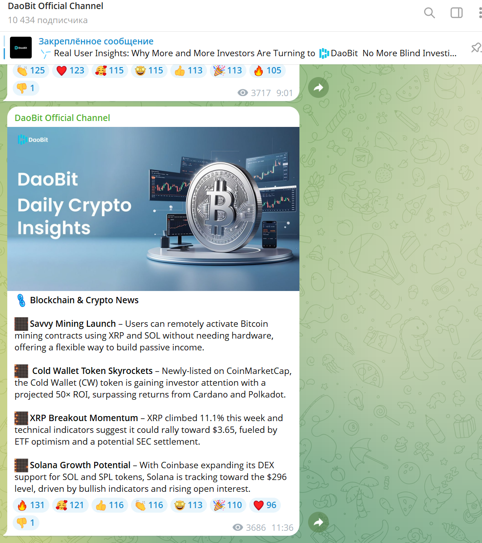Toggle the thumbs up reaction with 116
The image size is (482, 543).
tap(110, 505)
